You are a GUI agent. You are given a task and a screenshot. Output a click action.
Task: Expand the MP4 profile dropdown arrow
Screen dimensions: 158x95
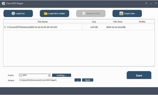(49, 75)
